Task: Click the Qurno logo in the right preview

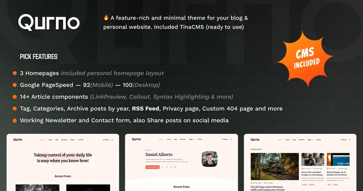Action: [x=255, y=140]
